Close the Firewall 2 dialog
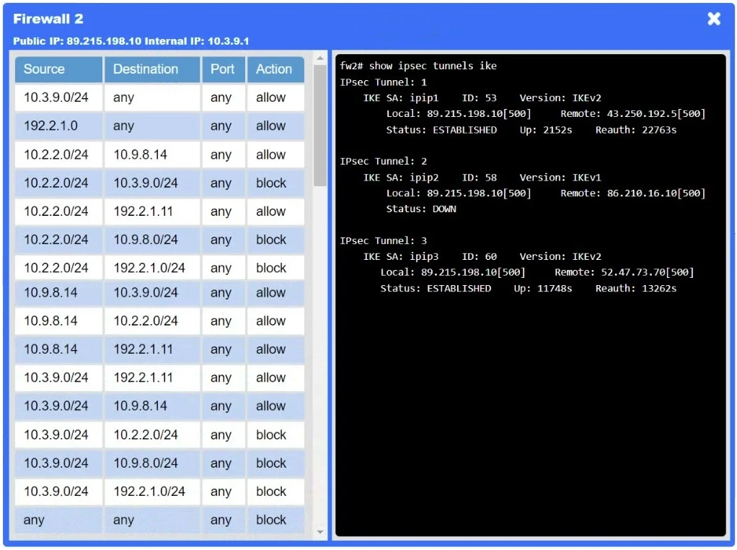Viewport: 737px width, 550px height. tap(713, 19)
